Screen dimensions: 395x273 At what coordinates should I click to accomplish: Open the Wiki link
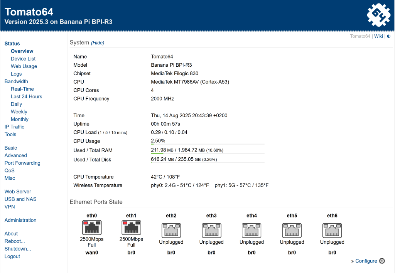(x=378, y=36)
